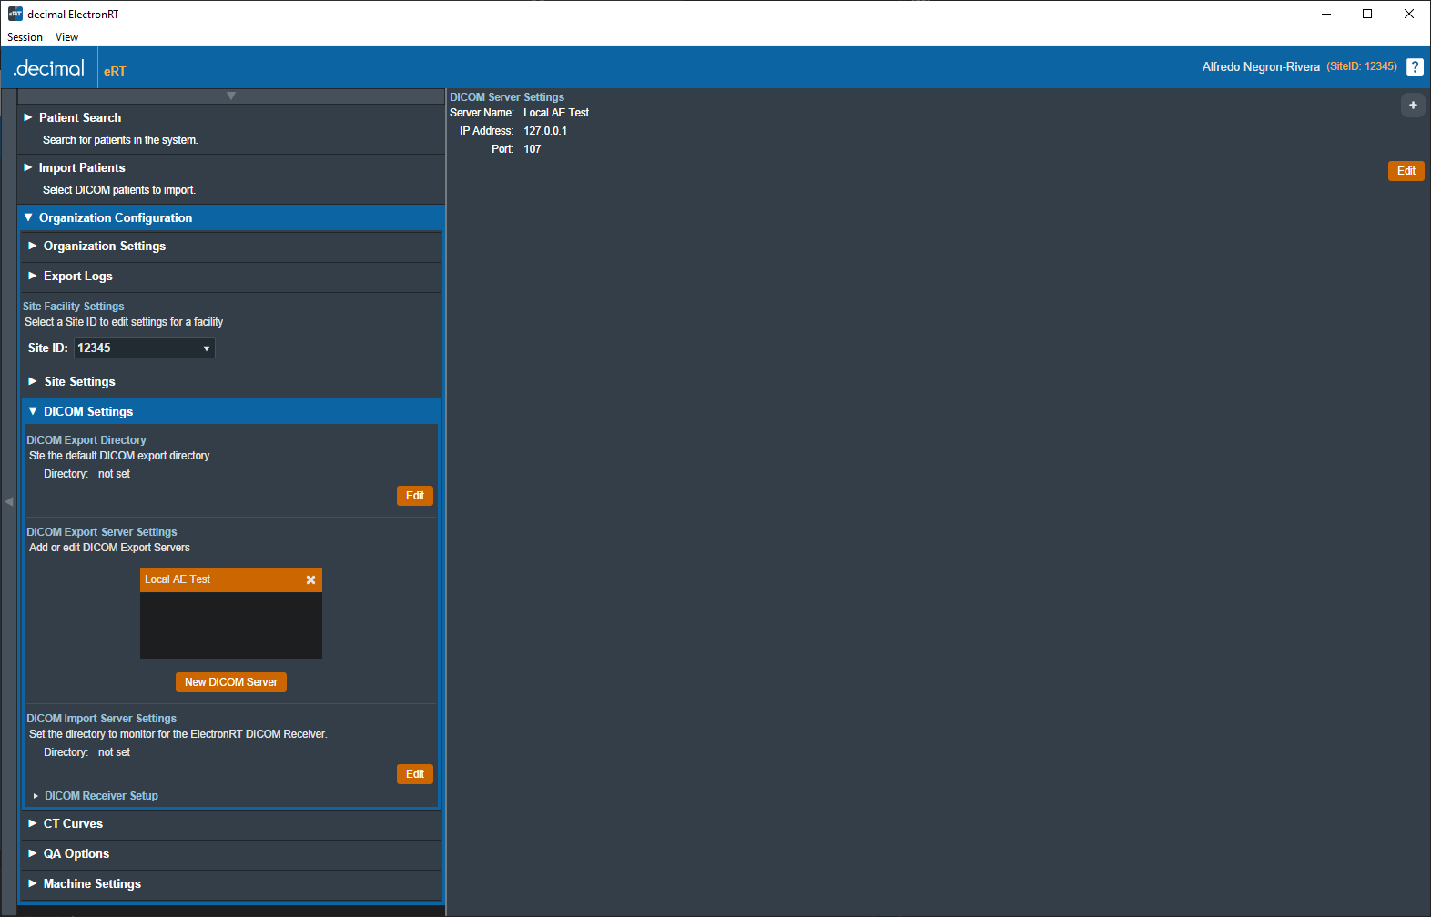This screenshot has width=1431, height=917.
Task: Edit the DICOM Export Directory
Action: 415,496
